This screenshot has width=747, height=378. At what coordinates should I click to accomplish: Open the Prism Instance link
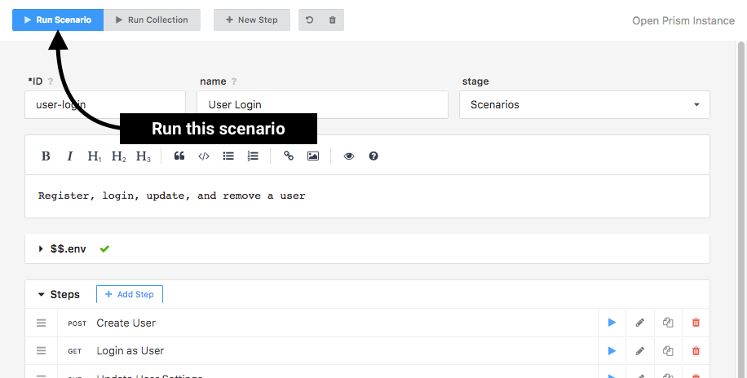[x=683, y=20]
